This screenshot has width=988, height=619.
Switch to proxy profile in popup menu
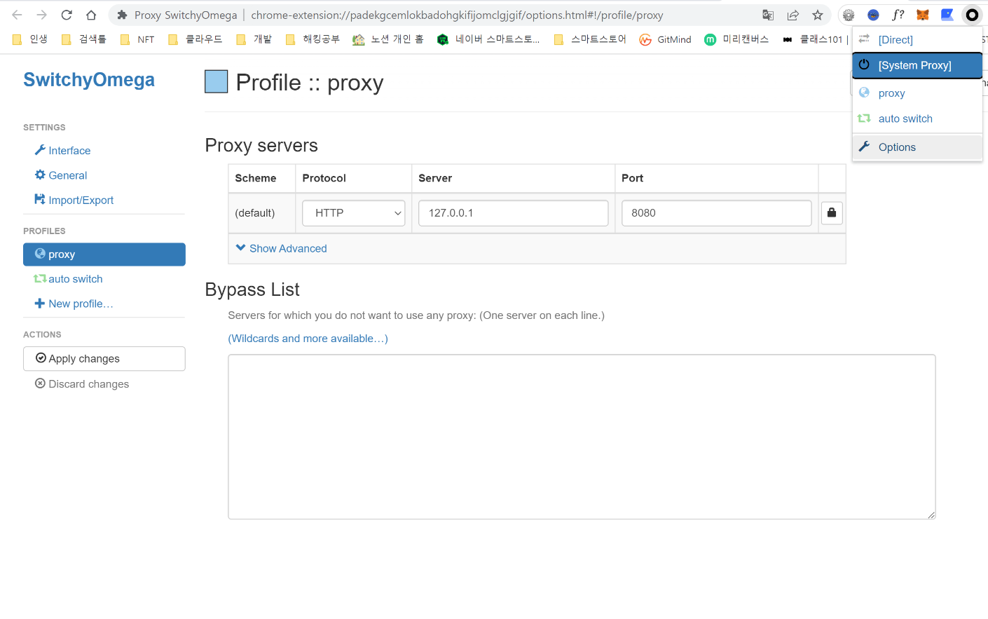pyautogui.click(x=917, y=93)
